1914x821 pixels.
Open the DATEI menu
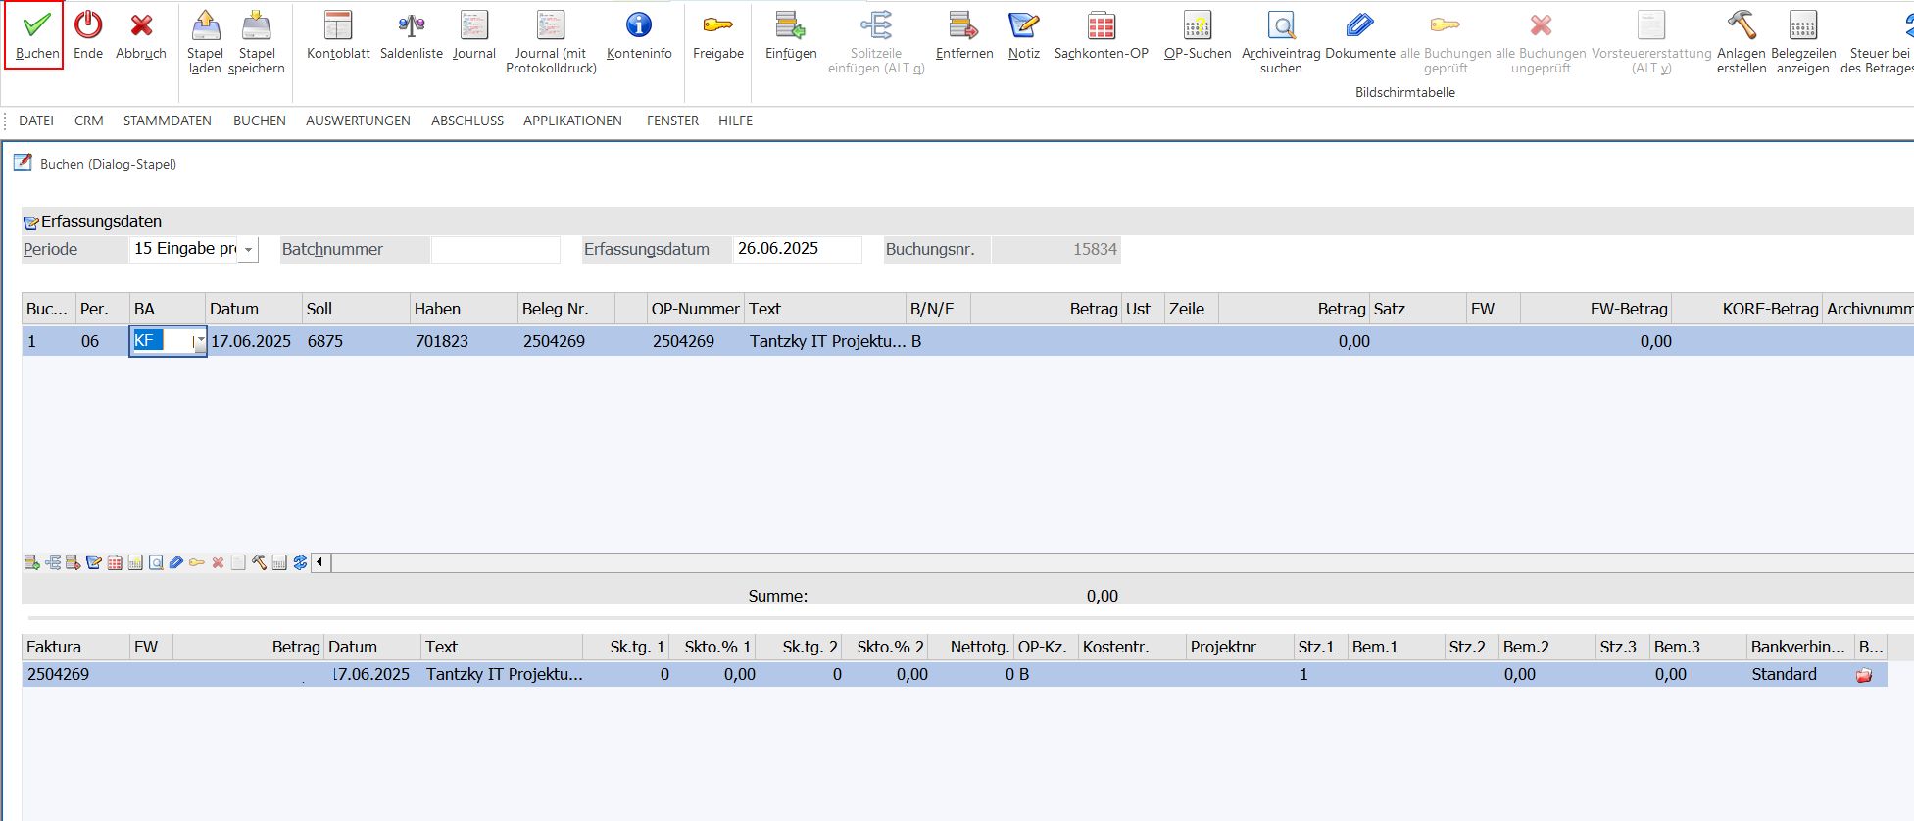pyautogui.click(x=36, y=121)
